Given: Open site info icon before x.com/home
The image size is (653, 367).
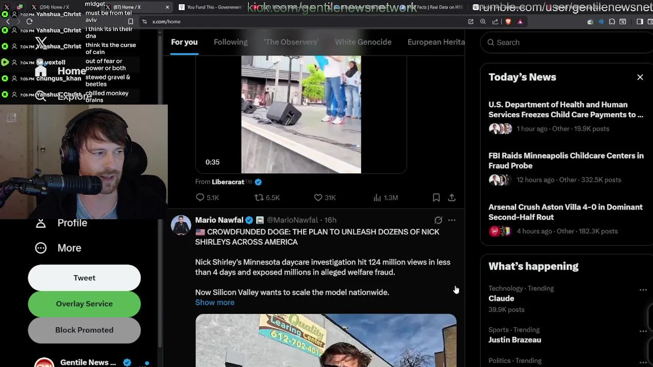Looking at the screenshot, I should click(x=145, y=21).
